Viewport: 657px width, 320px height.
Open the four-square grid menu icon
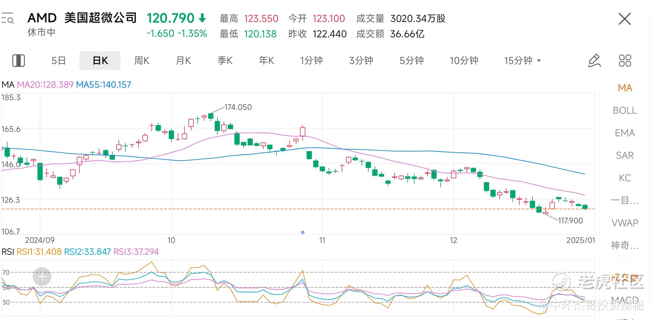[x=625, y=60]
